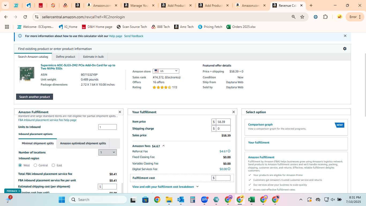Bookmark this page with the star icon
This screenshot has height=206, width=366.
point(302,17)
